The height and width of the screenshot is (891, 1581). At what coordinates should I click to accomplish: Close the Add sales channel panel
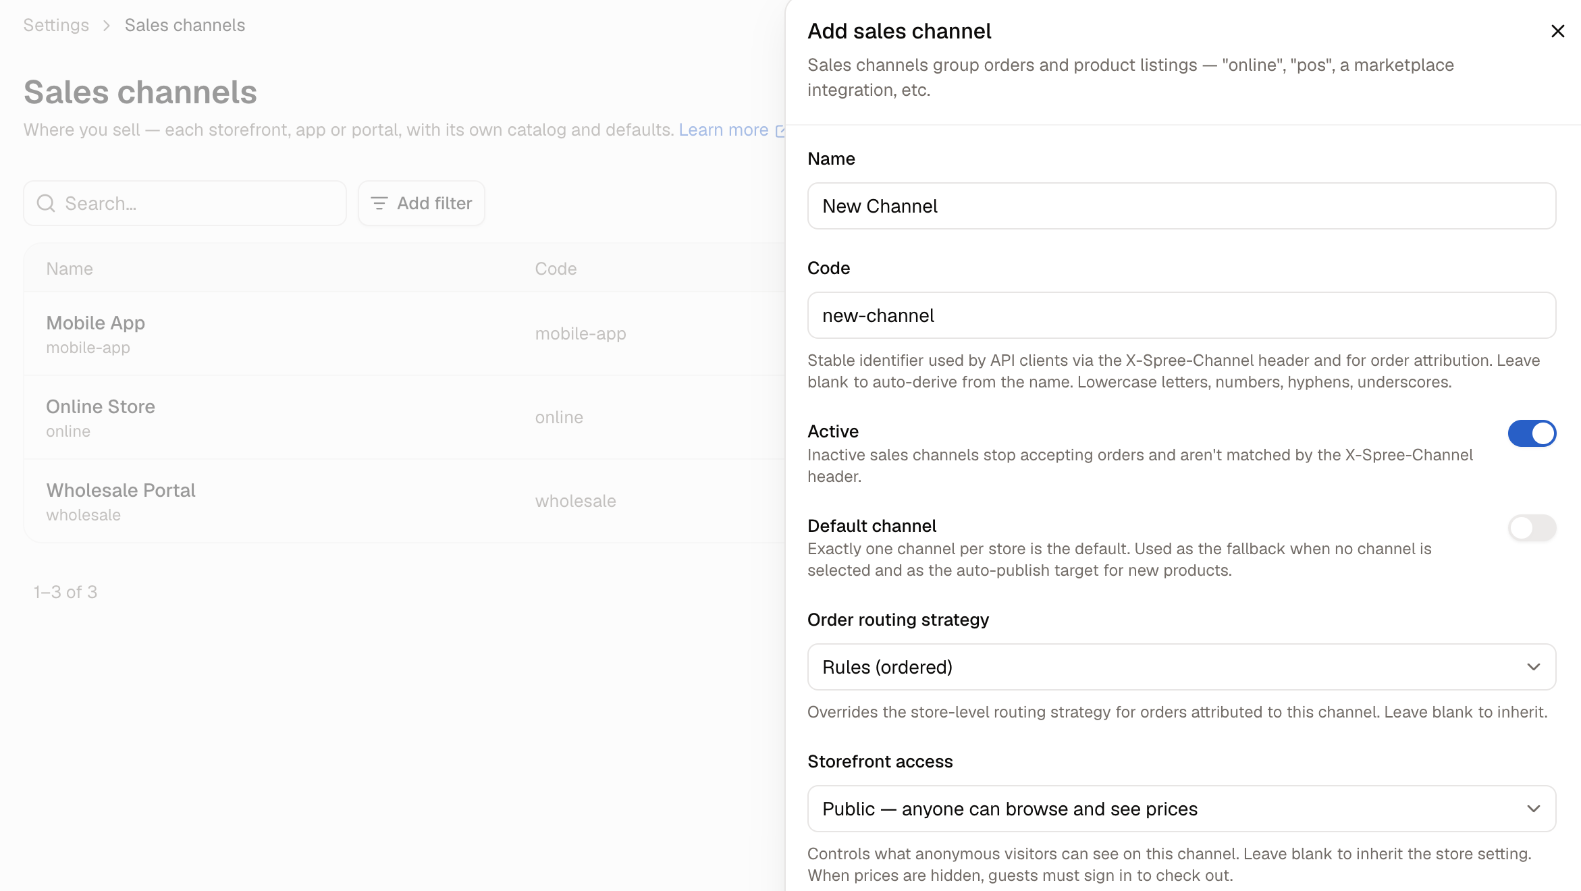tap(1557, 31)
